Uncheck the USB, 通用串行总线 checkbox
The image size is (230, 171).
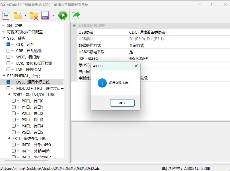pos(8,82)
